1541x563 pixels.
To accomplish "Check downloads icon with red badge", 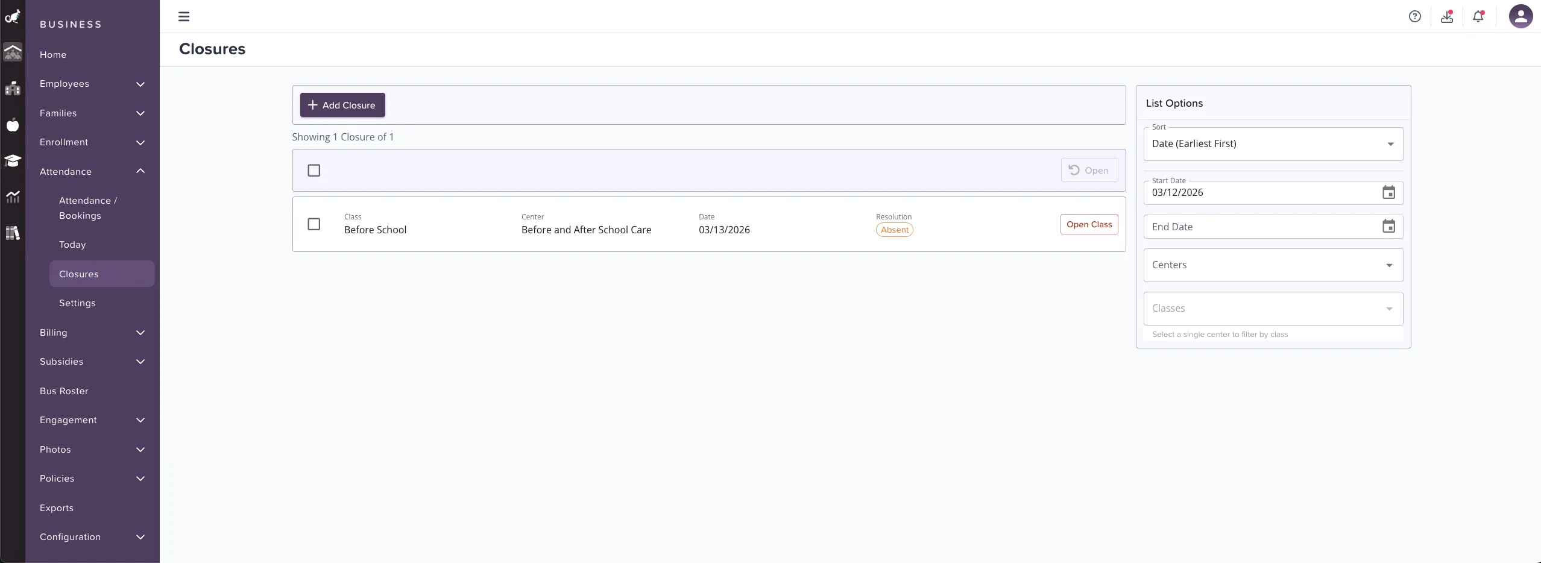I will tap(1447, 16).
